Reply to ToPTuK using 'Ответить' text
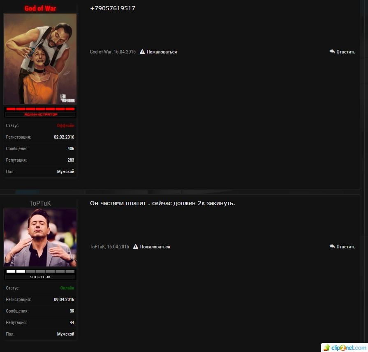The height and width of the screenshot is (352, 368). pos(346,247)
